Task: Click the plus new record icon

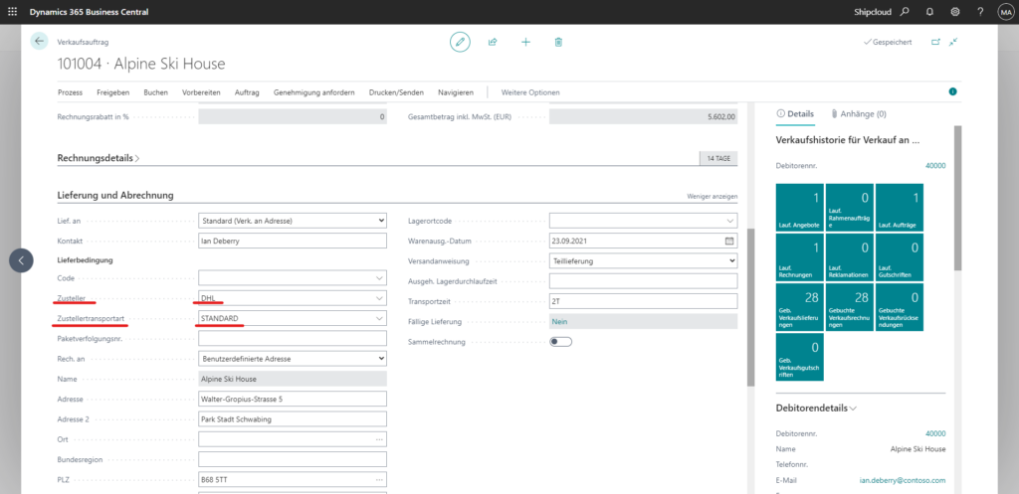Action: 525,42
